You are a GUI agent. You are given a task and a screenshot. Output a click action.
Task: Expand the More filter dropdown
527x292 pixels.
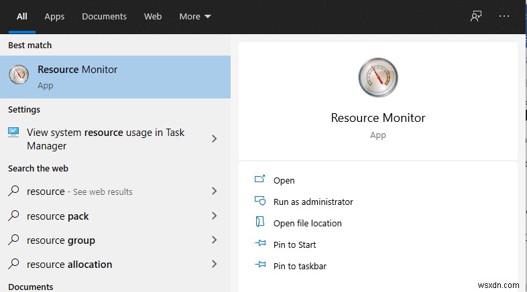click(195, 16)
